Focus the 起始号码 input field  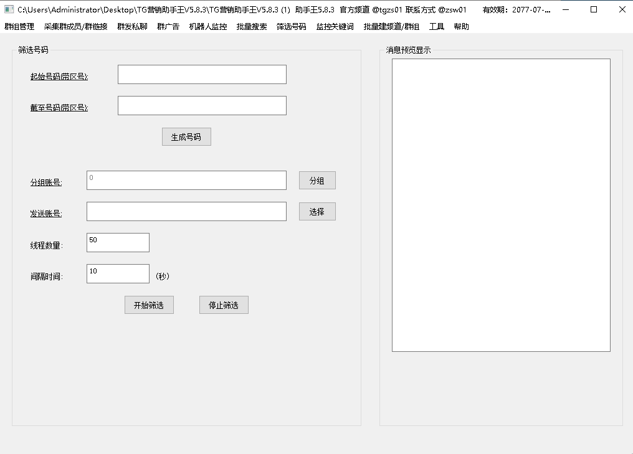(x=202, y=75)
